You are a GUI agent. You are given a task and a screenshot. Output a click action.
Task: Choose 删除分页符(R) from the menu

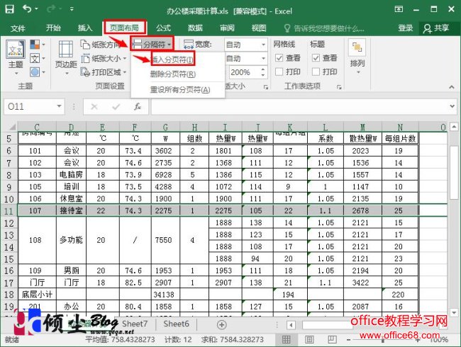click(173, 74)
